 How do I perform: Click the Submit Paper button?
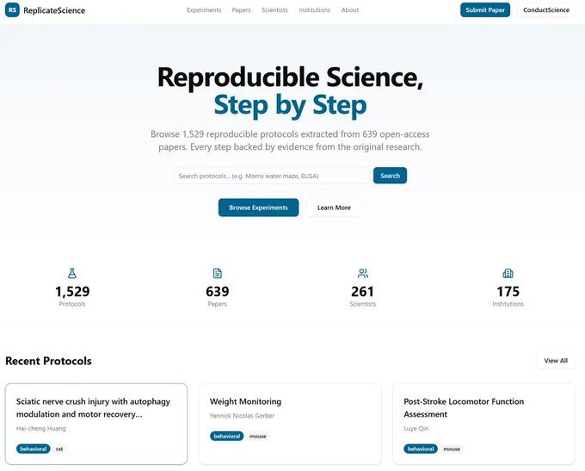pos(485,10)
